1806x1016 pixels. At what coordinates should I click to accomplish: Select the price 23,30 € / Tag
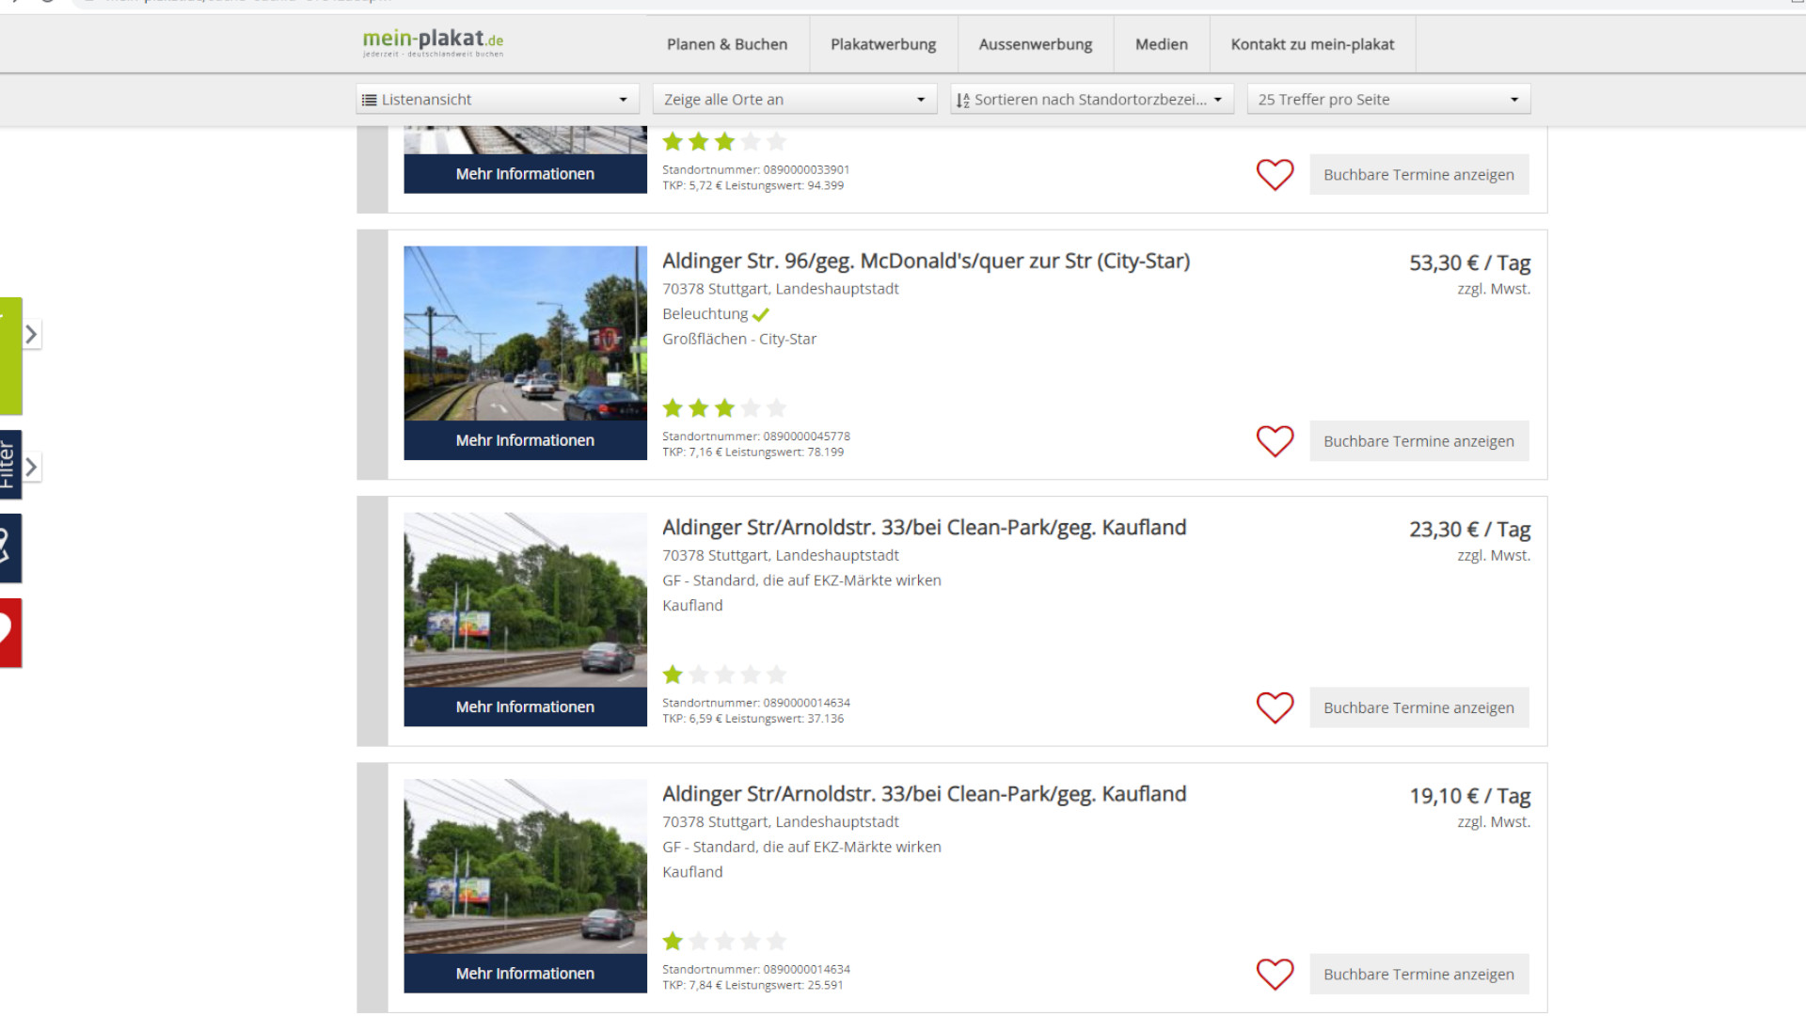tap(1469, 529)
